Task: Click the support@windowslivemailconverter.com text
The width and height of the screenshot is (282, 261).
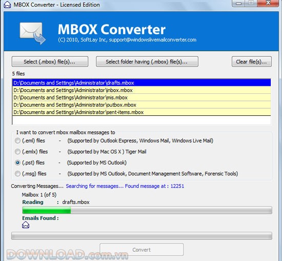Action: coord(153,40)
